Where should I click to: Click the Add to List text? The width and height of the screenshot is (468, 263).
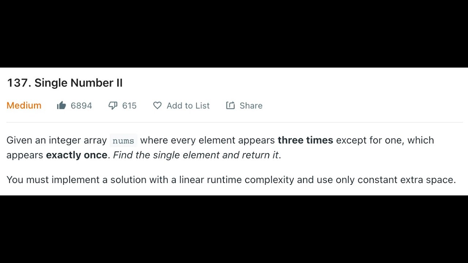coord(188,106)
